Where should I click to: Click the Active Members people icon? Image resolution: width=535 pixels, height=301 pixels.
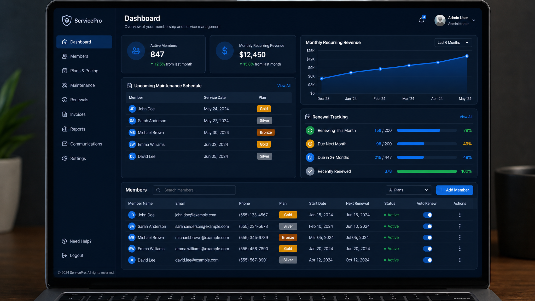[136, 51]
